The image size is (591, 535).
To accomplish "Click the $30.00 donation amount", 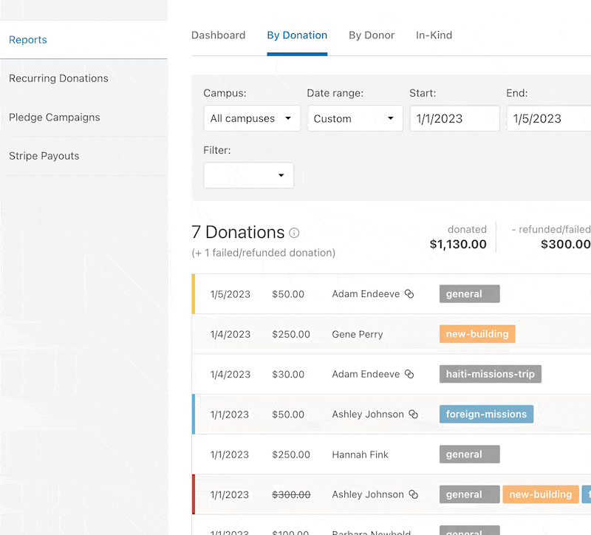I will tap(288, 374).
